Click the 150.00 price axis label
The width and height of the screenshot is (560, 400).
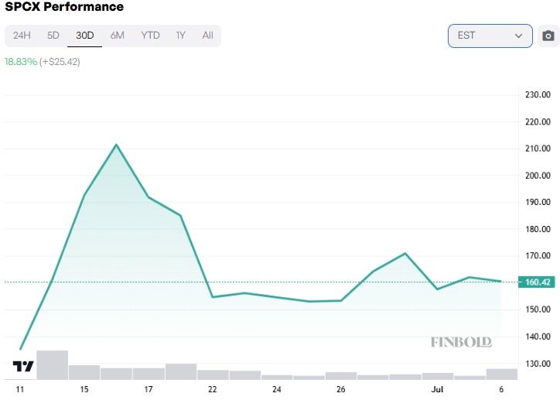click(x=538, y=309)
